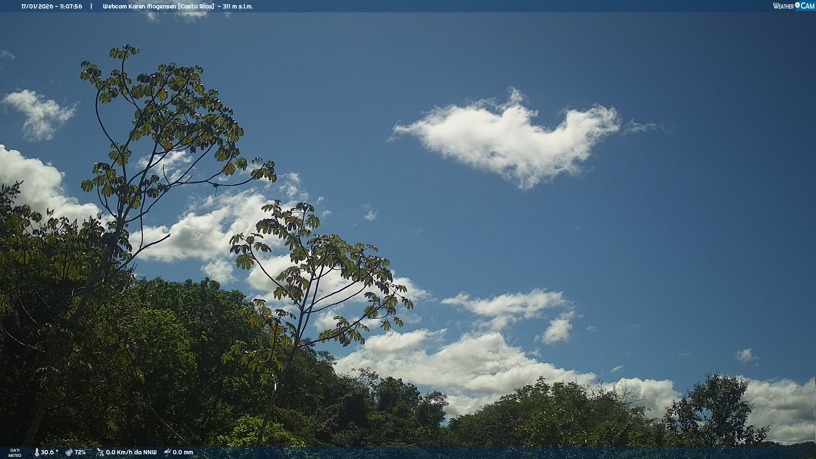Click the wind anemometer icon
Image resolution: width=816 pixels, height=459 pixels.
[100, 452]
